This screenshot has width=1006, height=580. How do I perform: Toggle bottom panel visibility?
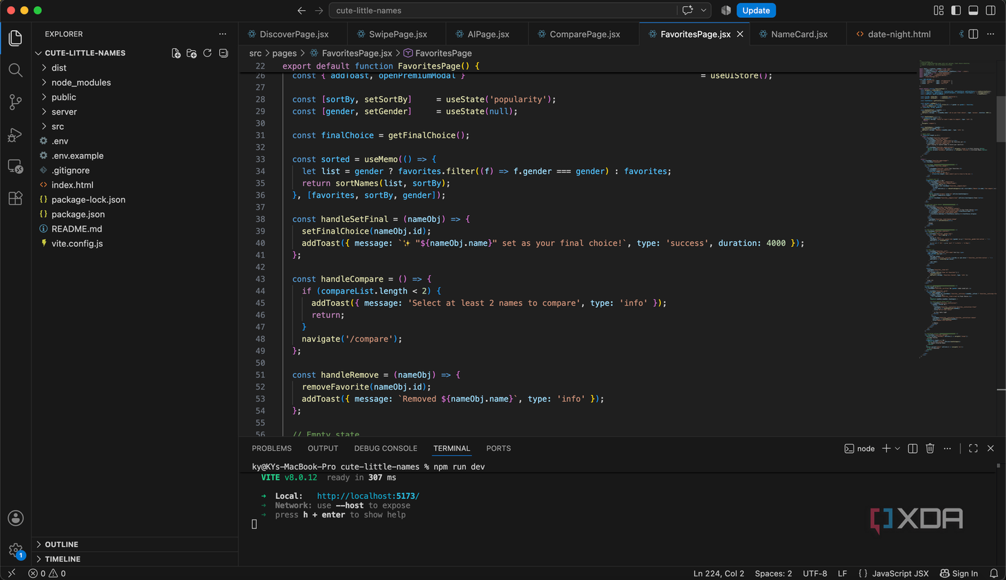tap(973, 10)
